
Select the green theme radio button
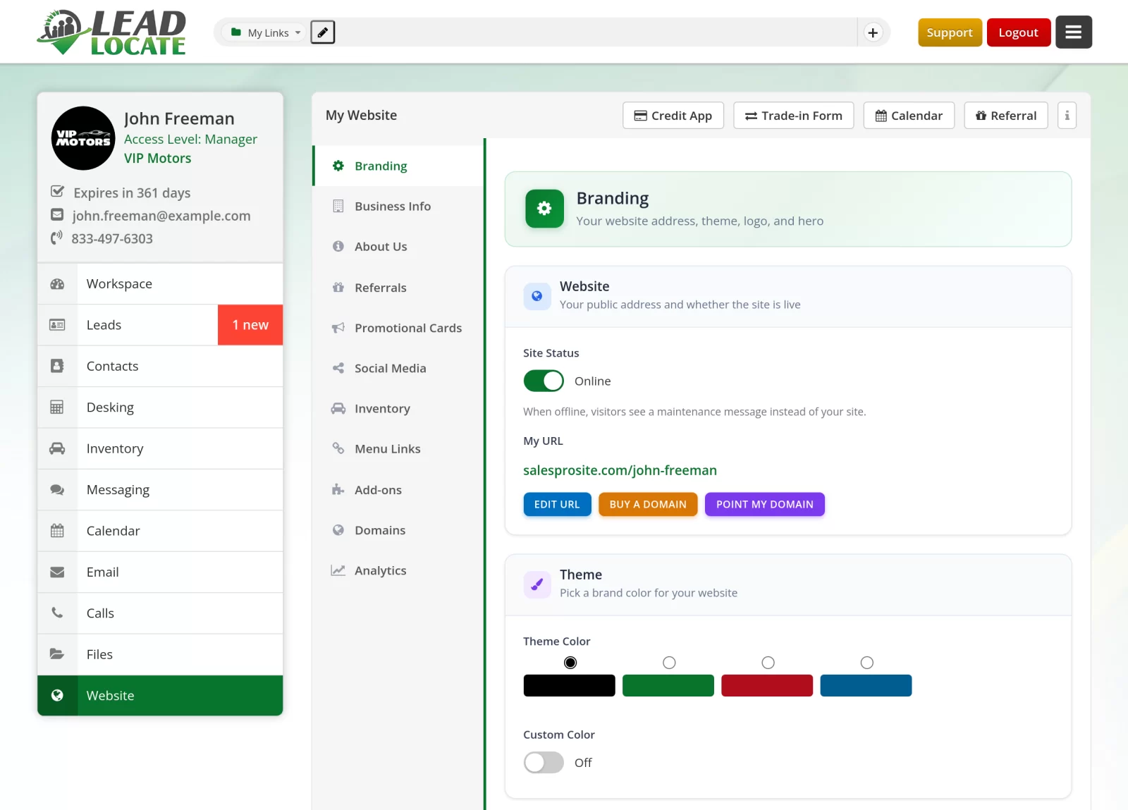(669, 663)
